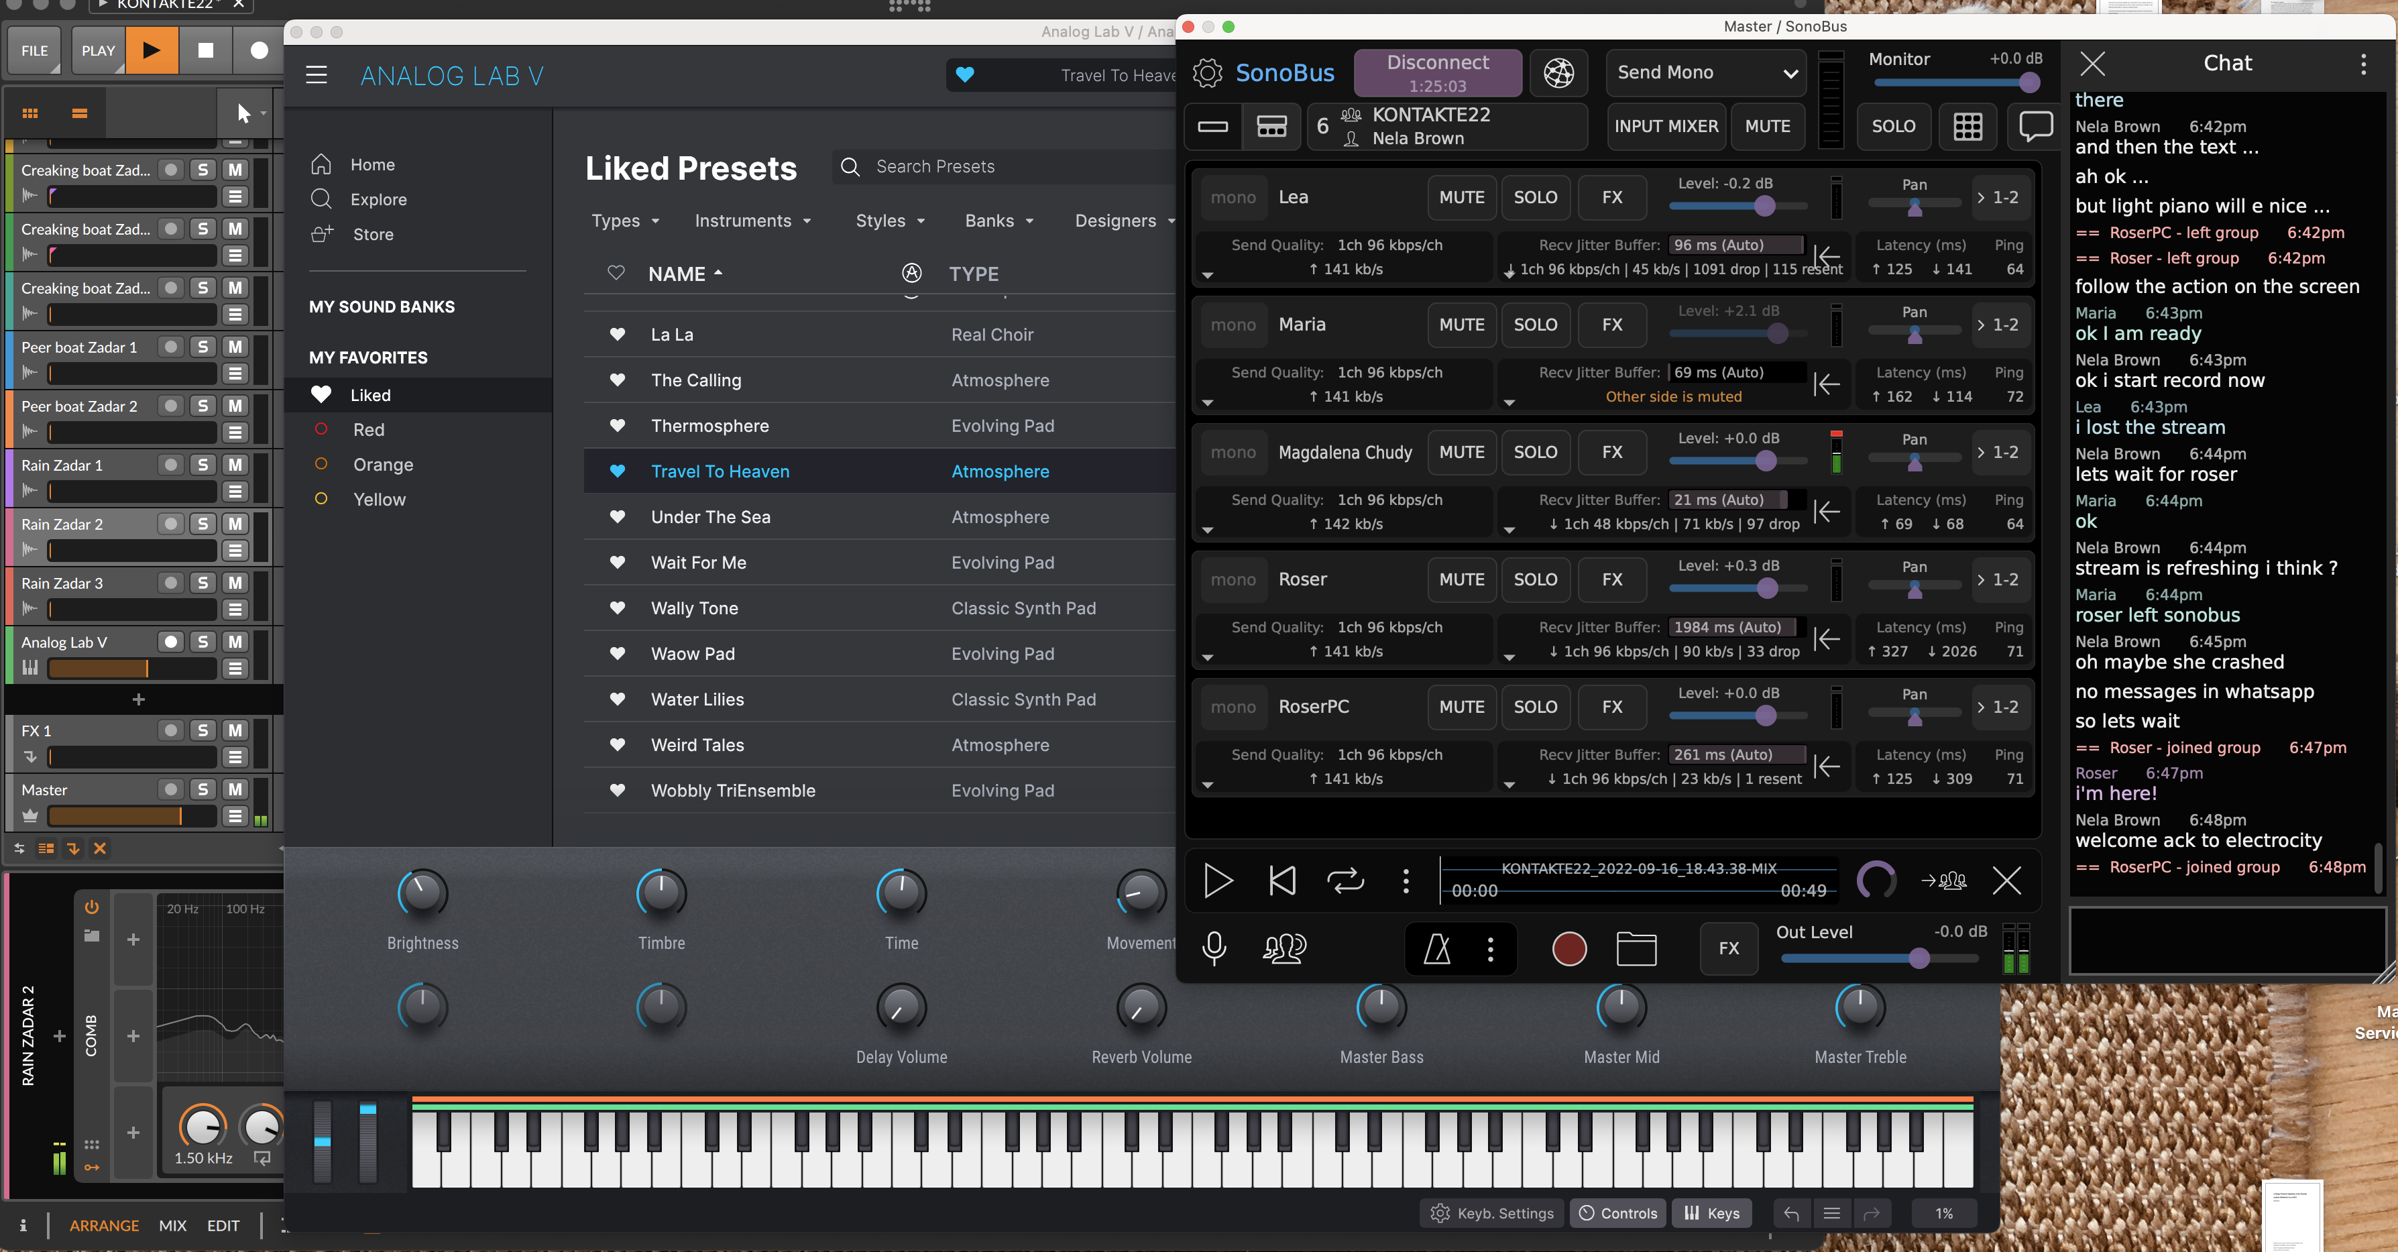Open the SonoBus chat bubble icon
The height and width of the screenshot is (1252, 2398).
[2036, 125]
